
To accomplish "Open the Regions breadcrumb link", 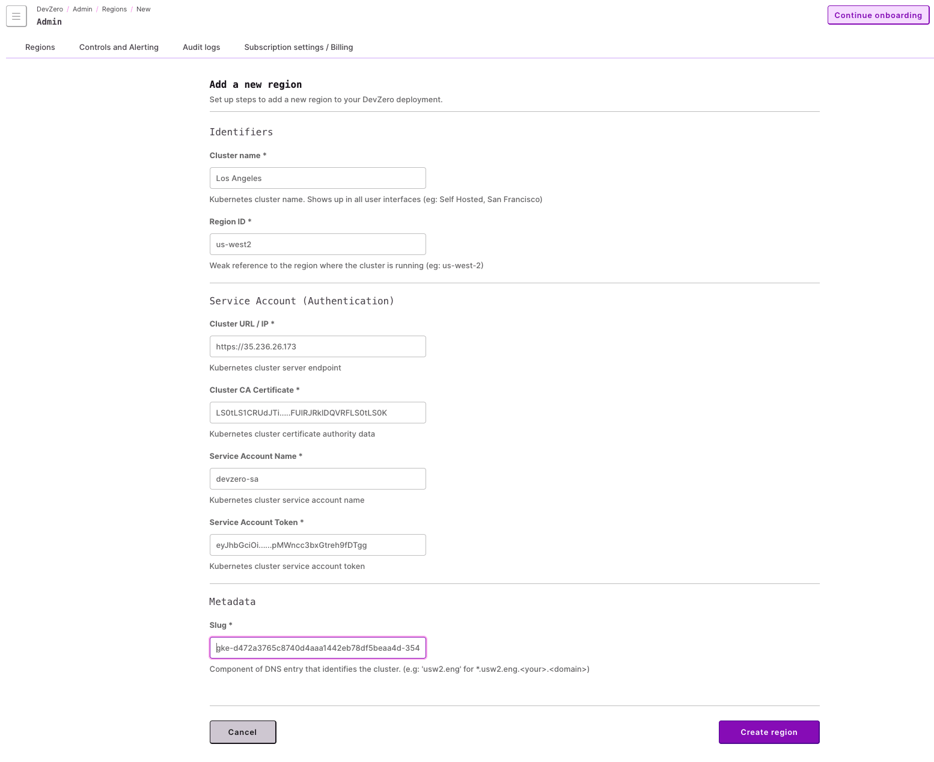I will pyautogui.click(x=114, y=9).
